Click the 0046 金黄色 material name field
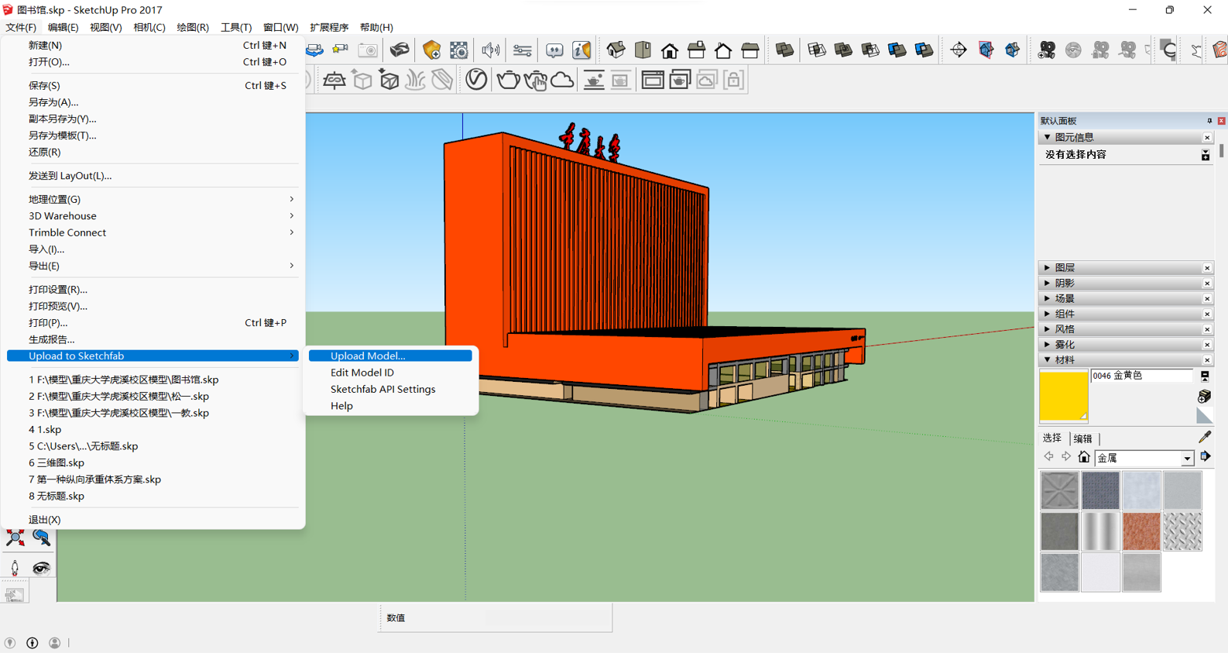The image size is (1228, 653). click(x=1141, y=376)
